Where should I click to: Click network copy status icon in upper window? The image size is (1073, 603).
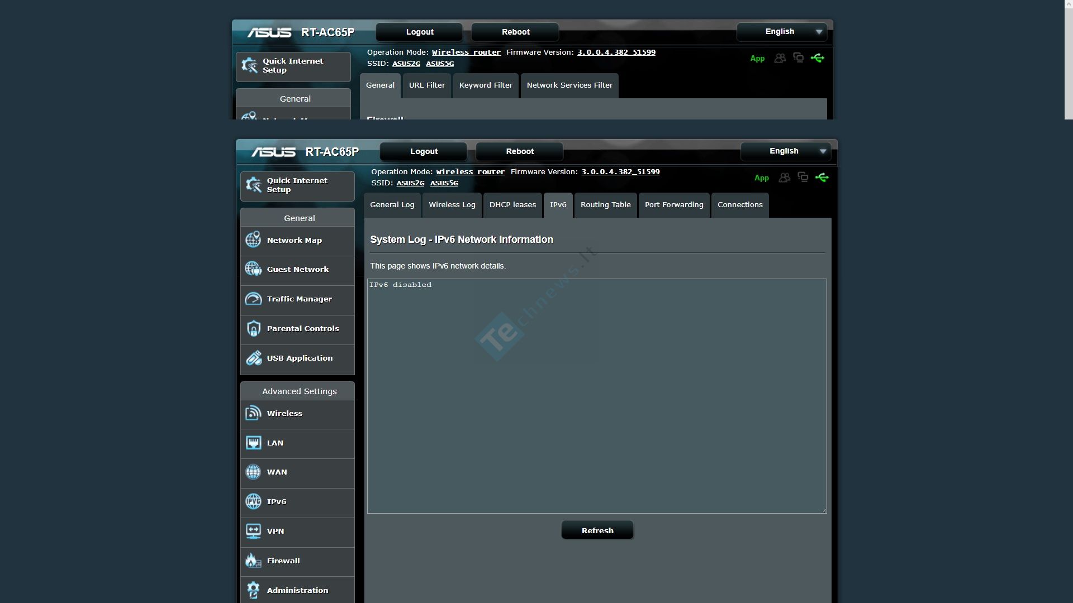(x=799, y=58)
